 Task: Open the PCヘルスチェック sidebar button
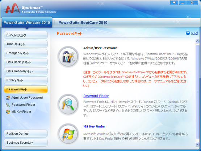(x=26, y=35)
